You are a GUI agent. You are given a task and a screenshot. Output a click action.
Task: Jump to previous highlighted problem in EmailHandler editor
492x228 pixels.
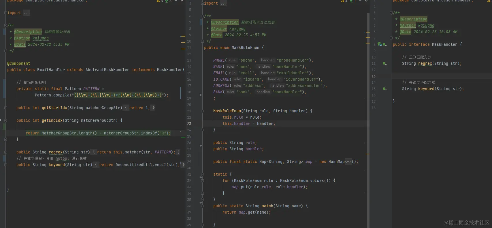(176, 1)
